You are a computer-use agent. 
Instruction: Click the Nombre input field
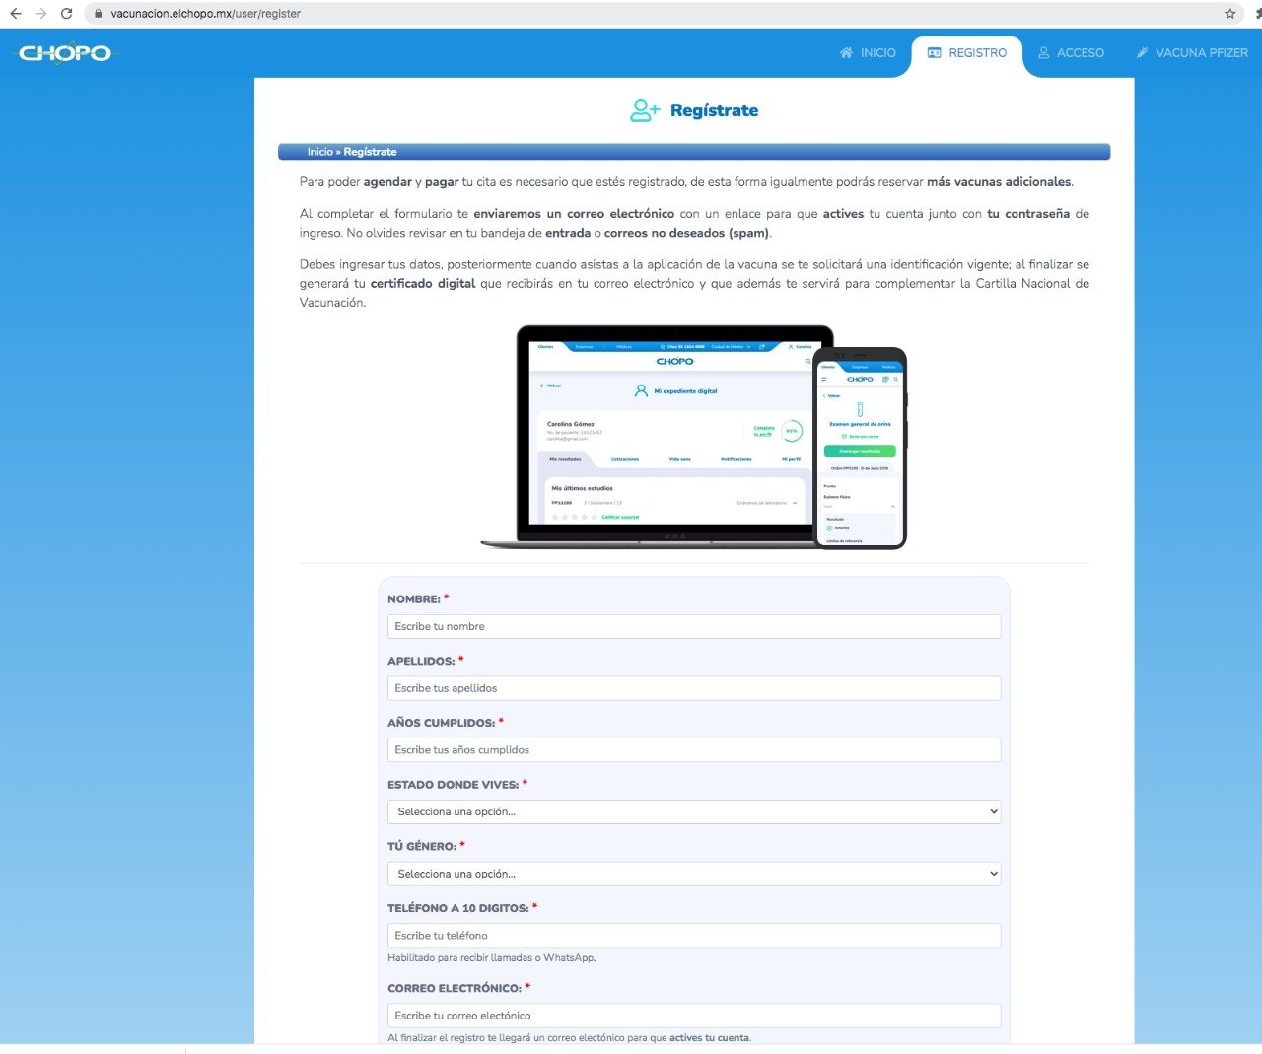pyautogui.click(x=694, y=626)
